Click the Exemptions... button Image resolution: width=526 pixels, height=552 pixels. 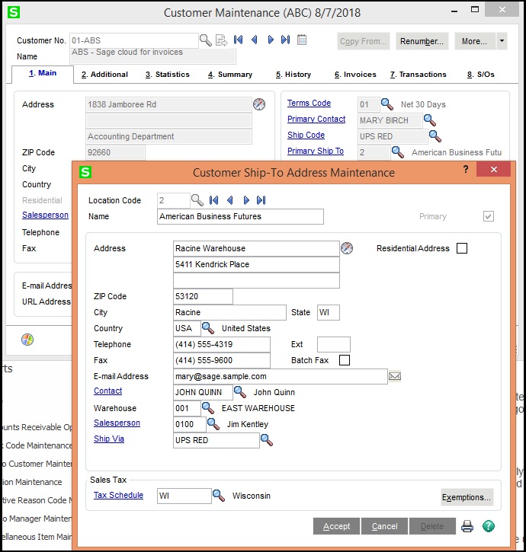pyautogui.click(x=467, y=497)
